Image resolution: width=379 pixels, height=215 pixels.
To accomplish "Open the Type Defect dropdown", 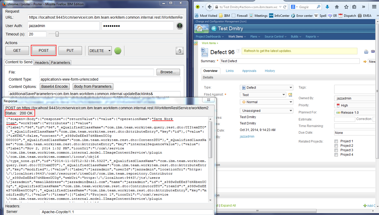I will [x=266, y=88].
